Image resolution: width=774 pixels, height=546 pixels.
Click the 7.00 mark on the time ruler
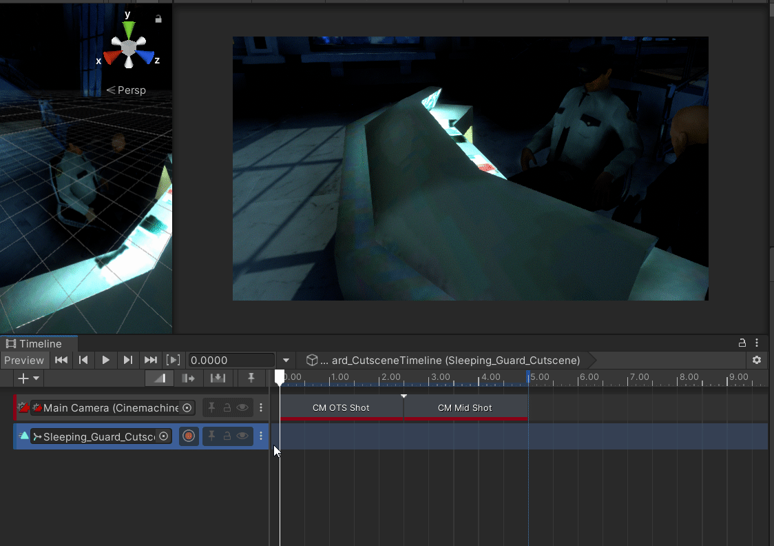pyautogui.click(x=639, y=378)
